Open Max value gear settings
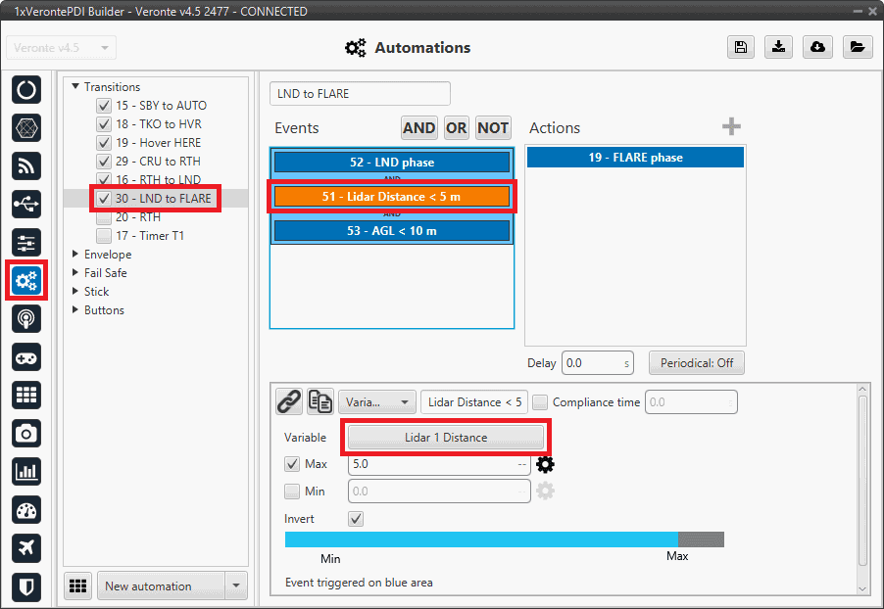Viewport: 884px width, 609px height. click(x=545, y=464)
